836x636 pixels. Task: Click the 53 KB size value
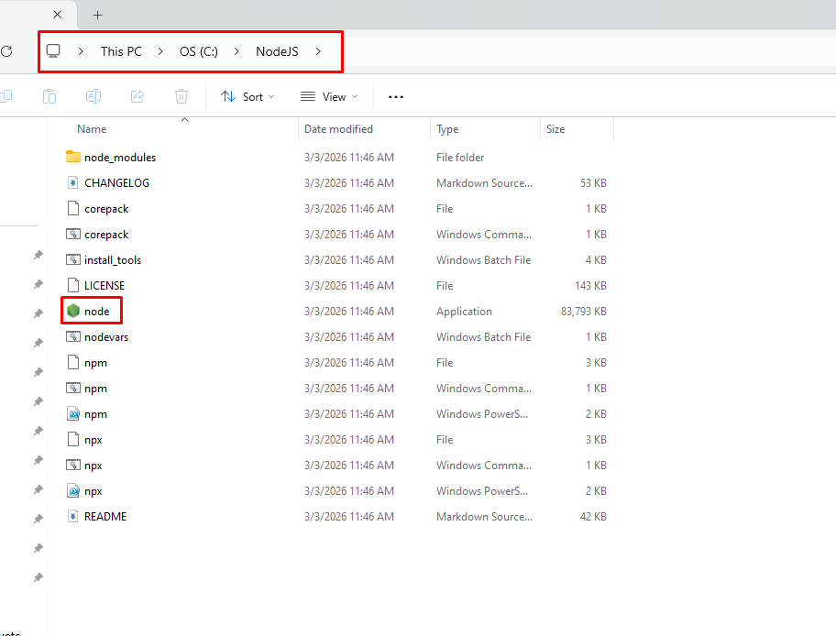593,183
